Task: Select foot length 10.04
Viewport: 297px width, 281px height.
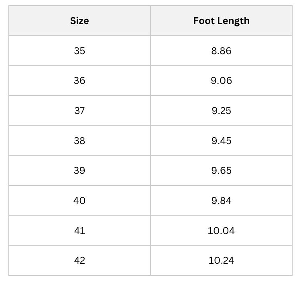Action: [x=222, y=230]
